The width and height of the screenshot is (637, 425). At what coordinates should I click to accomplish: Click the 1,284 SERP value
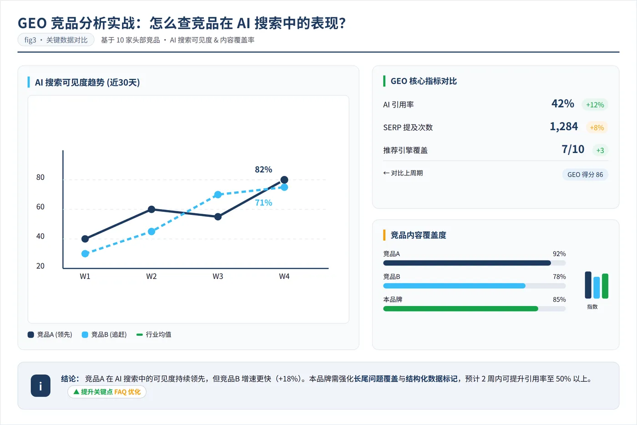[x=564, y=127]
